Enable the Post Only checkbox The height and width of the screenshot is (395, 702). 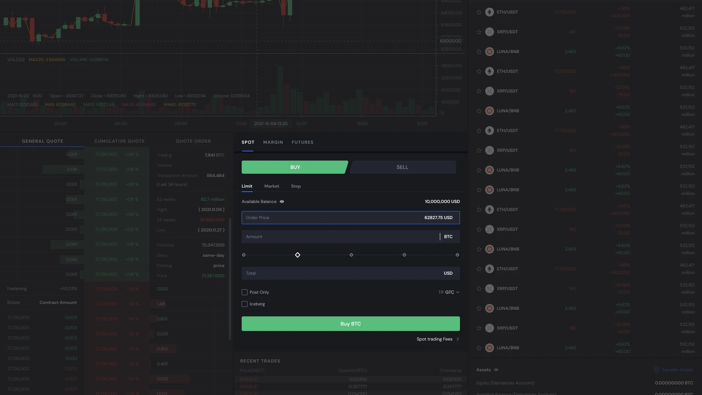point(245,292)
